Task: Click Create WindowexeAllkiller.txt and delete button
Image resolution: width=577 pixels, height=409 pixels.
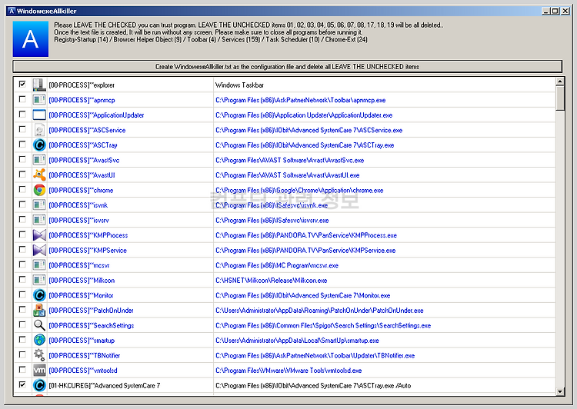Action: click(x=288, y=67)
